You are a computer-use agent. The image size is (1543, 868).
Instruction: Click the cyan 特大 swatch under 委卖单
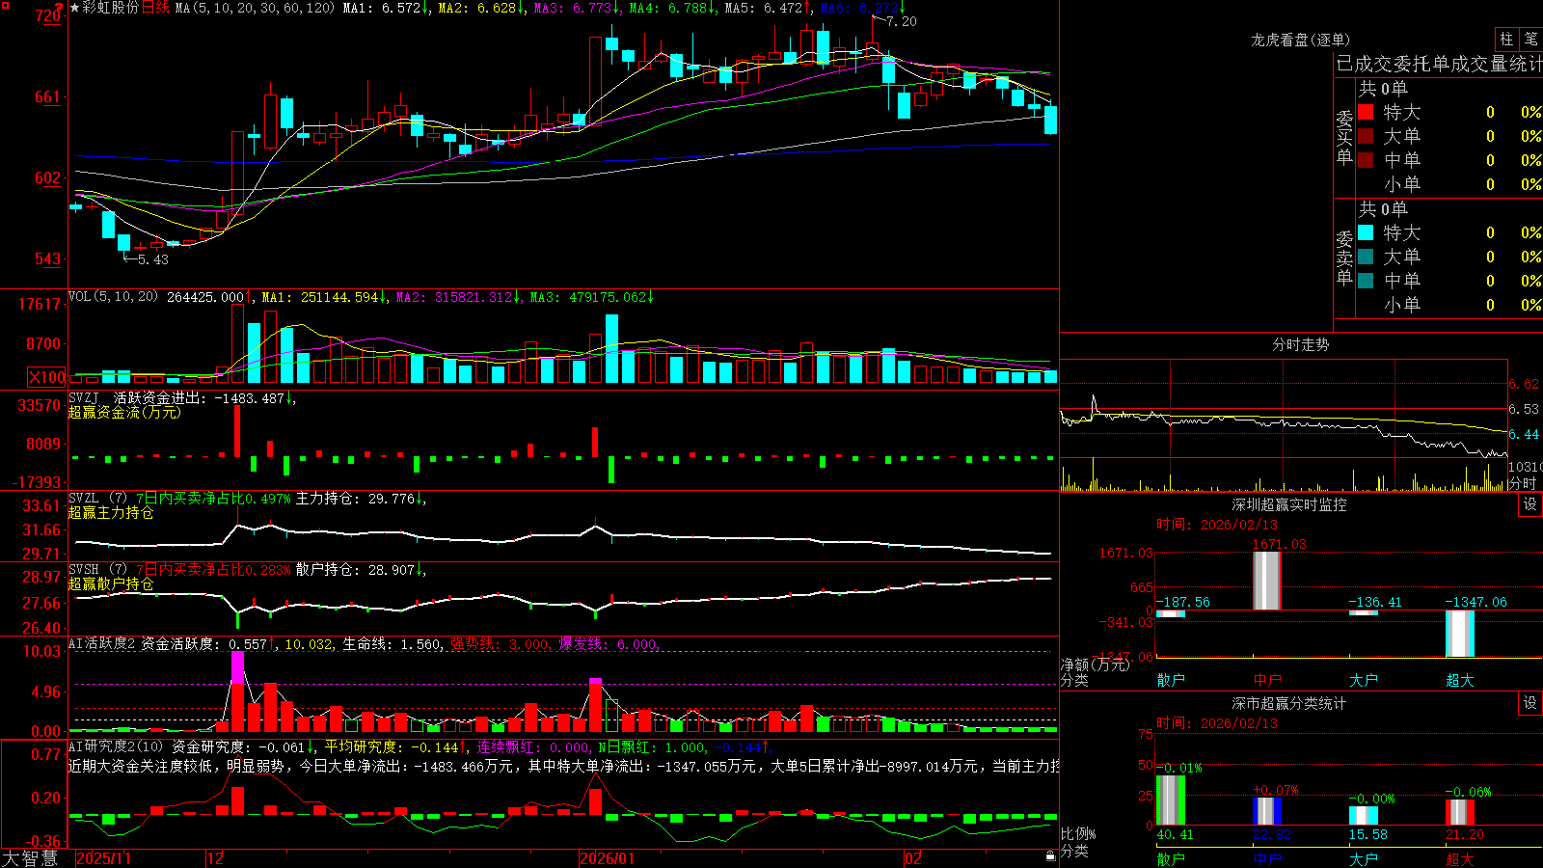pyautogui.click(x=1366, y=232)
